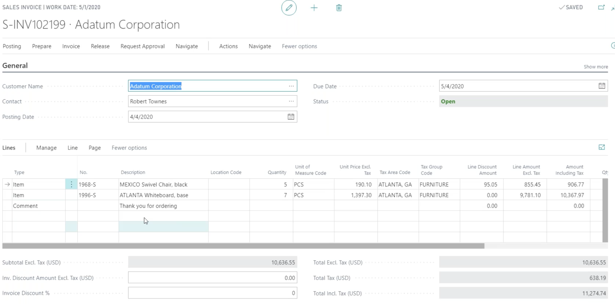The image size is (615, 304).
Task: Open the Page menu in Lines
Action: [95, 148]
